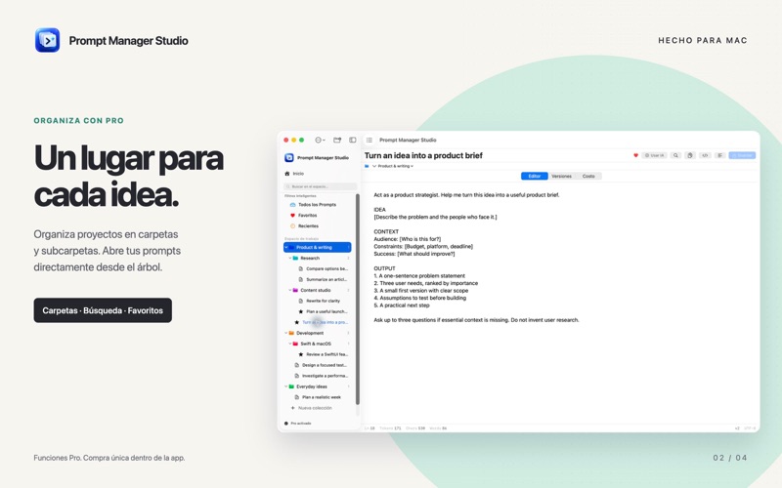Click the Prompt Manager Studio sidebar logo
The height and width of the screenshot is (488, 782).
pyautogui.click(x=288, y=157)
